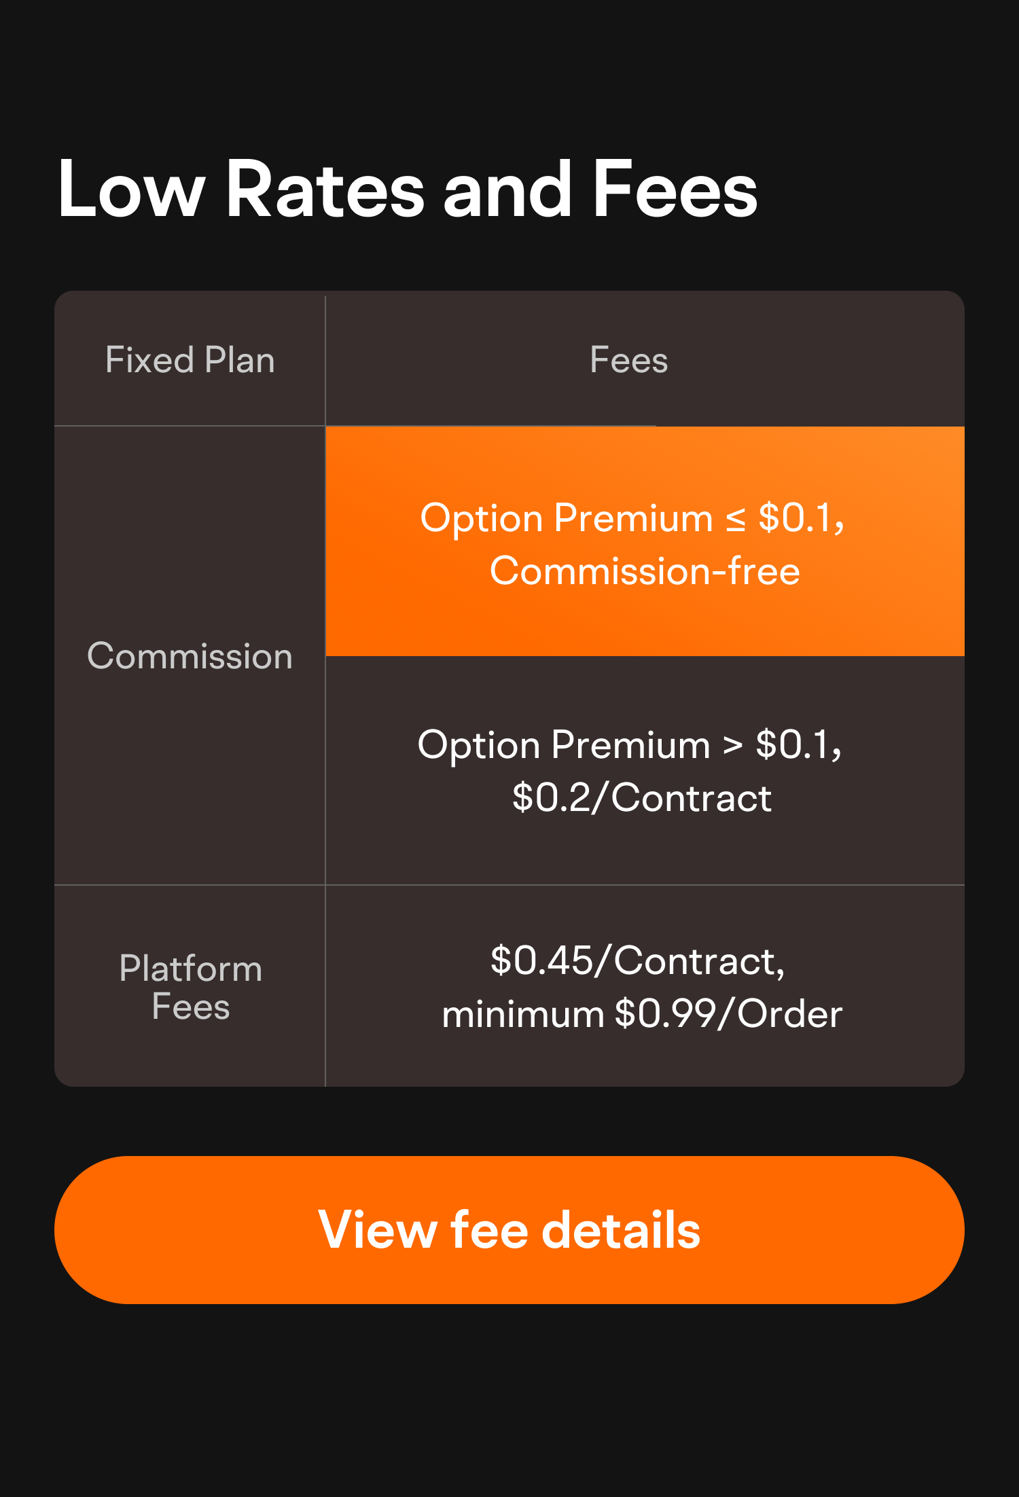Click the word Fees below Platform
1019x1497 pixels.
click(x=190, y=1007)
